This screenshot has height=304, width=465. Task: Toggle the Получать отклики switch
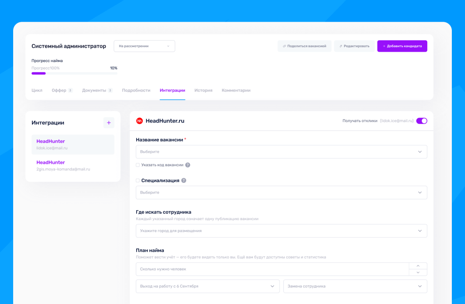pyautogui.click(x=422, y=121)
